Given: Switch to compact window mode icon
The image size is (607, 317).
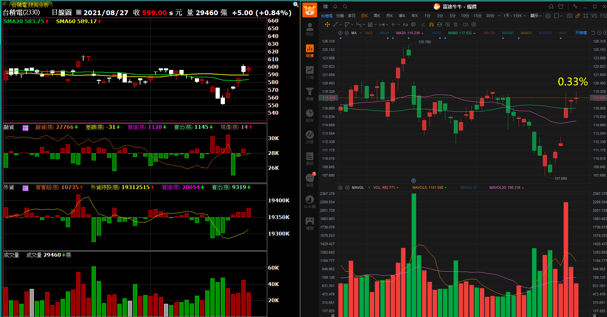Looking at the screenshot, I should tap(575, 6).
